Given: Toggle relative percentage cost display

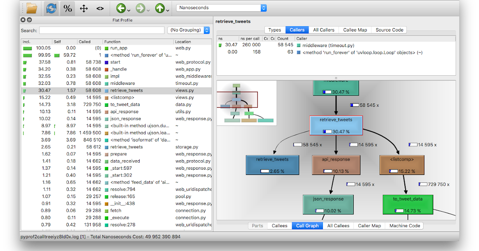Looking at the screenshot, I should (x=68, y=8).
